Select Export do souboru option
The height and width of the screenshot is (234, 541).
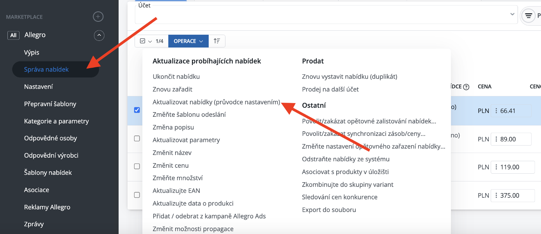(x=329, y=210)
